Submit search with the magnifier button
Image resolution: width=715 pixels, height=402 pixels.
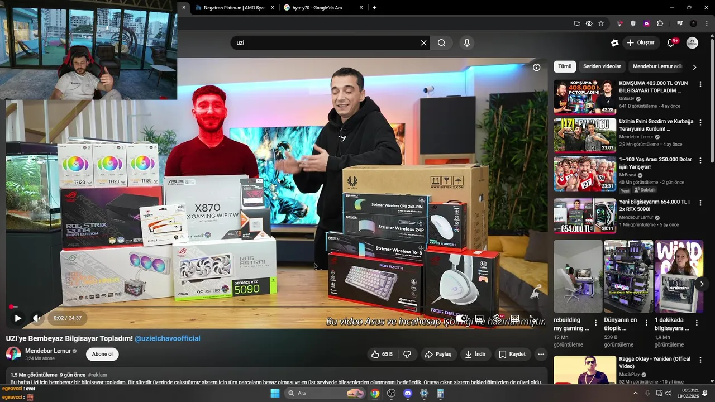[442, 42]
